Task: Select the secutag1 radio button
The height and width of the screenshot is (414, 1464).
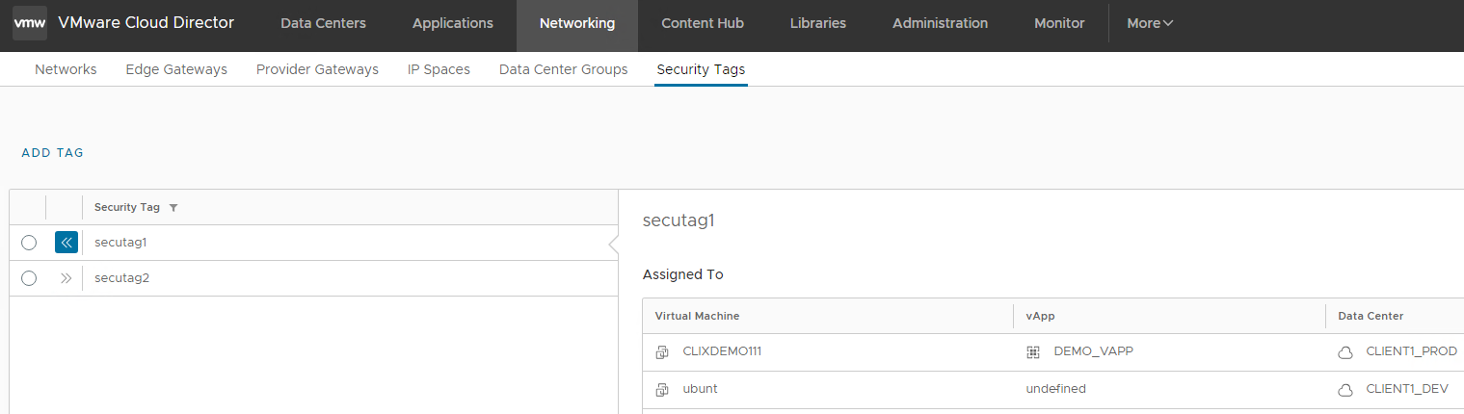Action: [x=29, y=243]
